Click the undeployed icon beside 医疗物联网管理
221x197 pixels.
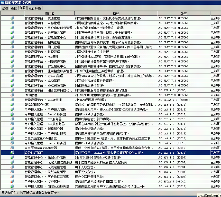coord(12,176)
